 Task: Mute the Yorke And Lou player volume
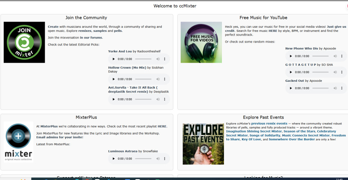coord(158,59)
